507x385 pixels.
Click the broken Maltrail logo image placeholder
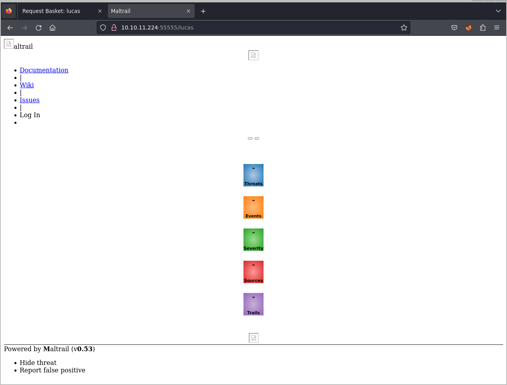[9, 44]
